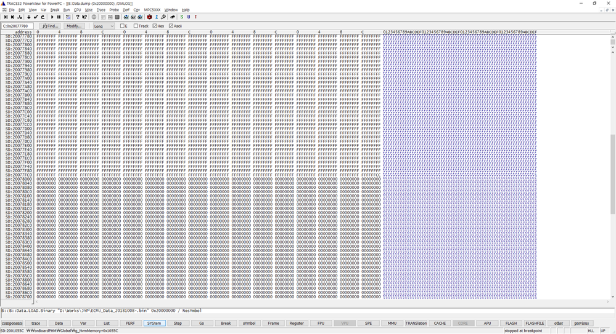Click the SYStem softkey button
Viewport: 616px width, 334px height.
(x=154, y=323)
